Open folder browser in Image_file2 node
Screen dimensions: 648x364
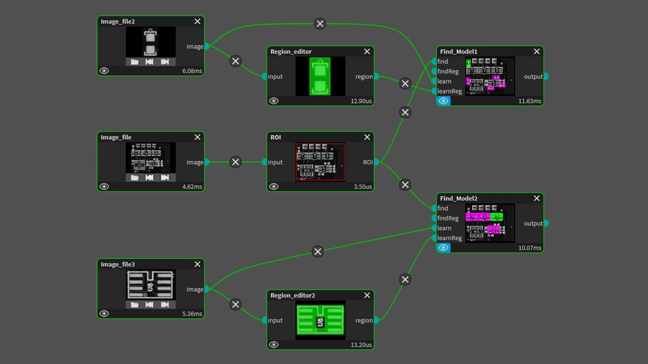[135, 62]
